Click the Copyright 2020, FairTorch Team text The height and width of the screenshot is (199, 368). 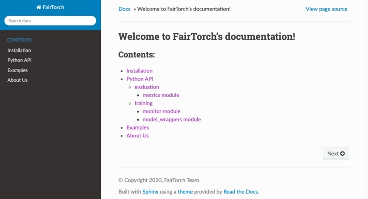coord(158,180)
